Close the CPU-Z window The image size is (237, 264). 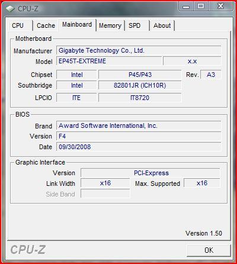[220, 7]
